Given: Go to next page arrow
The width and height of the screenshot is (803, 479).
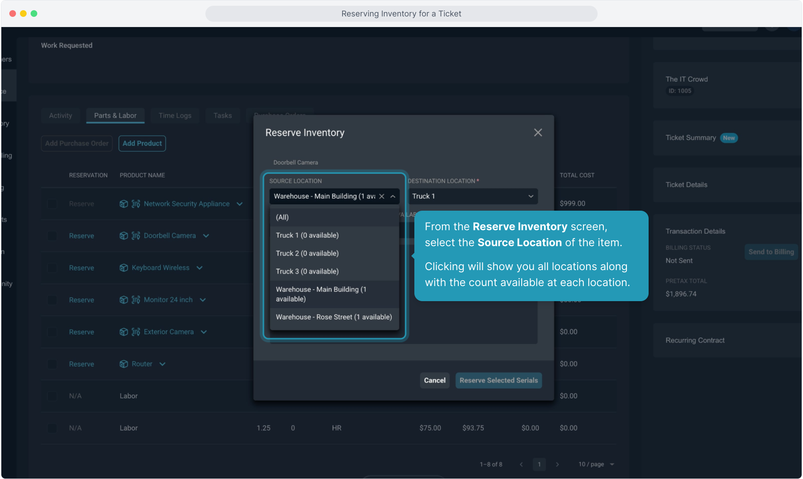Looking at the screenshot, I should (557, 464).
